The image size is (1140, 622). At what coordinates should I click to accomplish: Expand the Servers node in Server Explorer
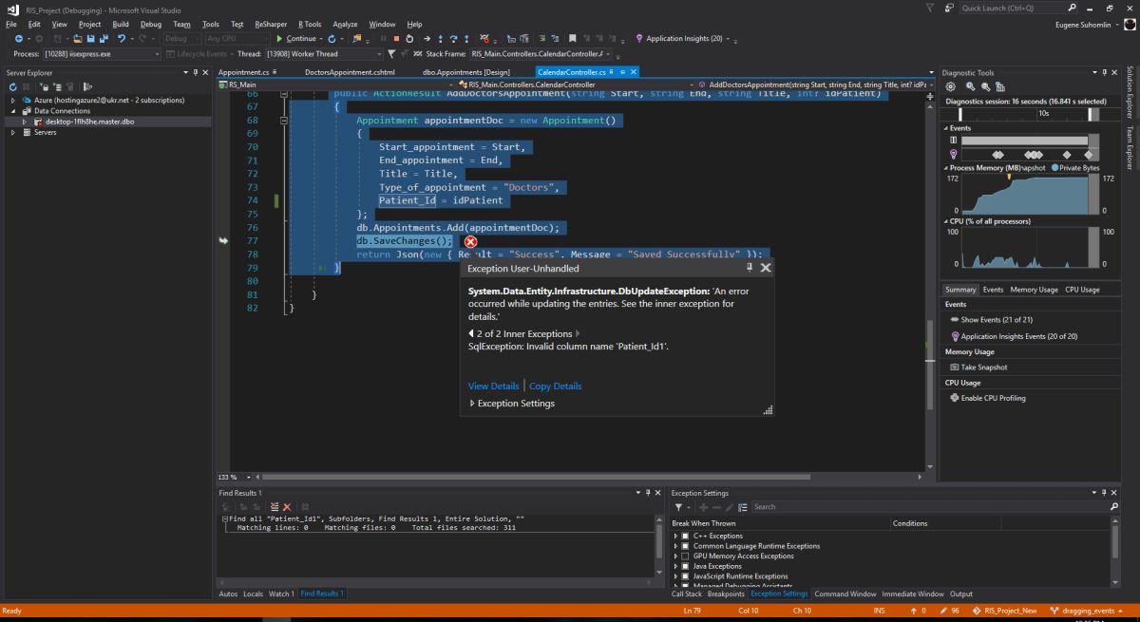(x=13, y=132)
